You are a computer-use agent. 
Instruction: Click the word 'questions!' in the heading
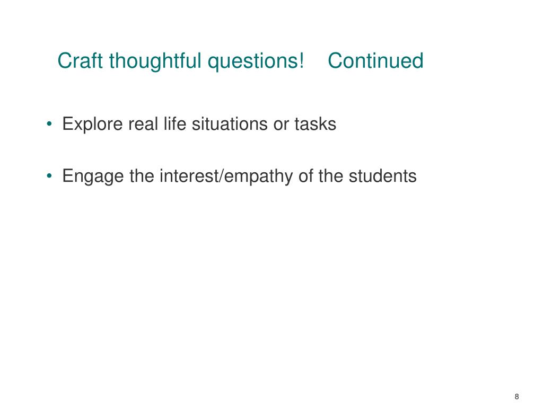[256, 61]
